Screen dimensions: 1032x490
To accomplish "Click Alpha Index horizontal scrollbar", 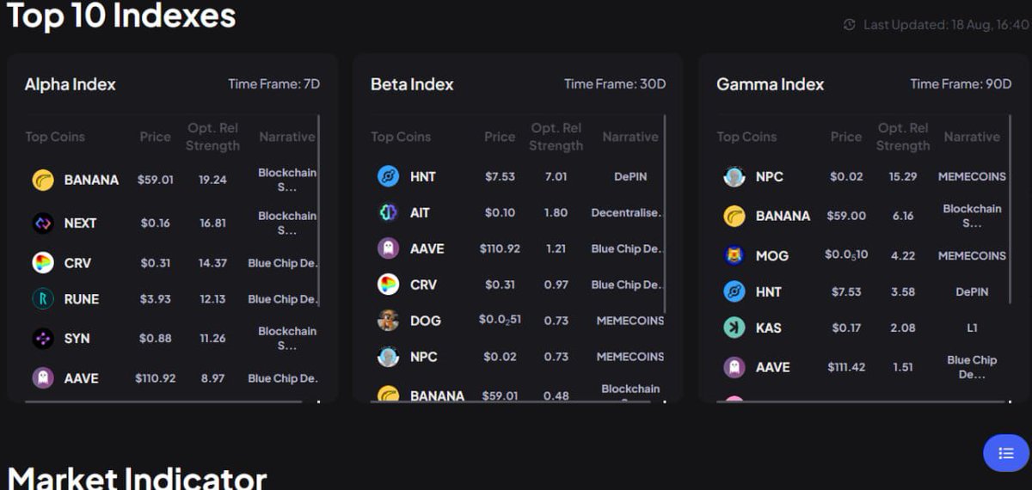I will point(163,401).
